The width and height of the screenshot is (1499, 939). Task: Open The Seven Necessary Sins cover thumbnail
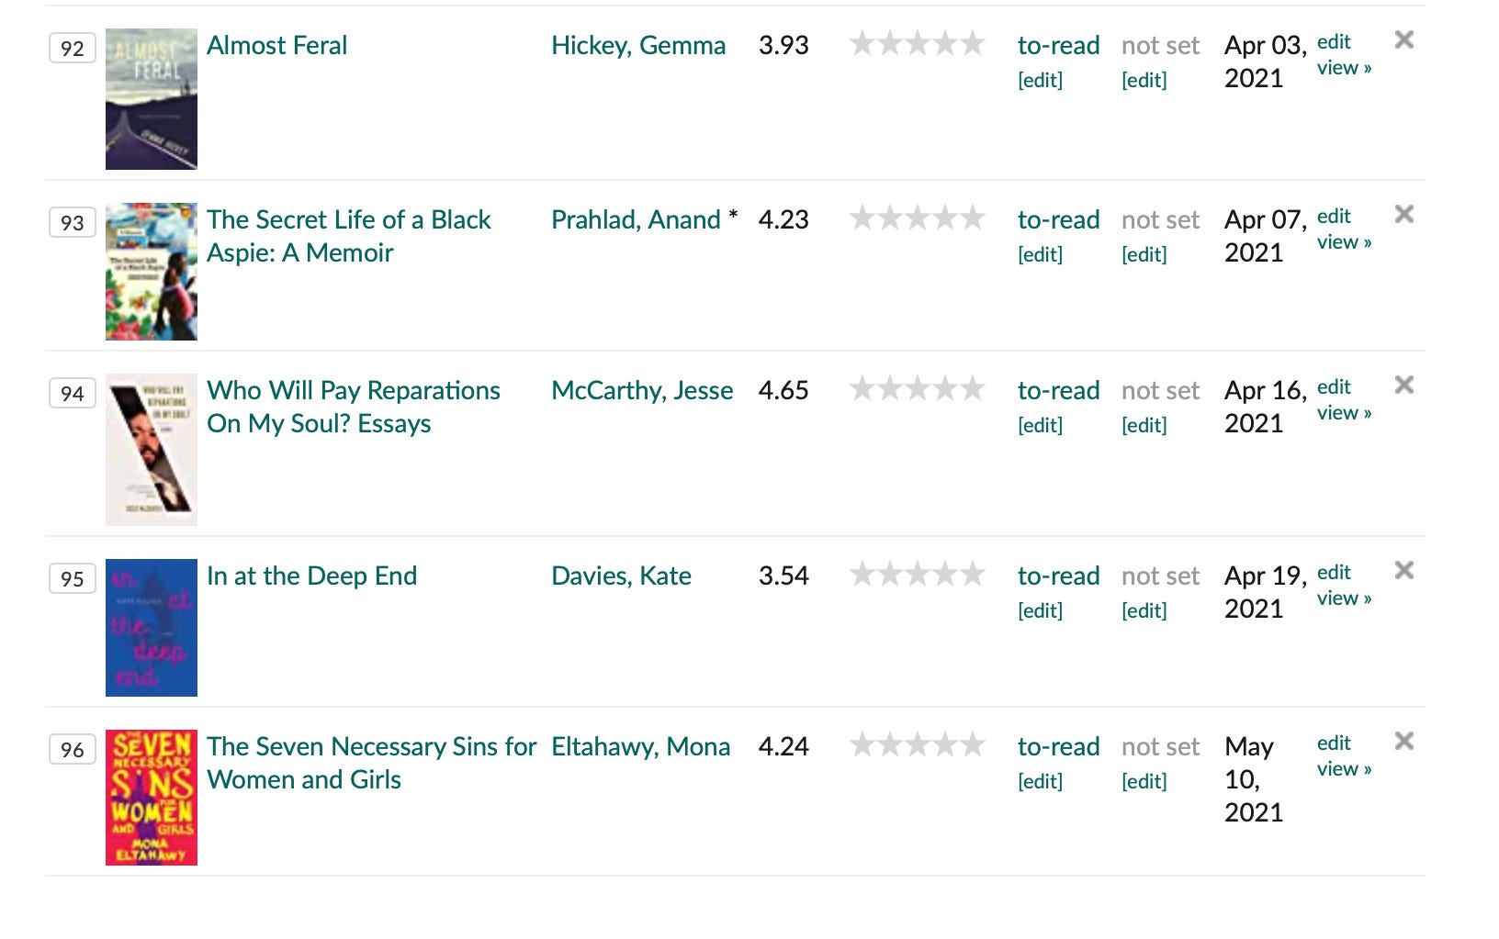(151, 796)
